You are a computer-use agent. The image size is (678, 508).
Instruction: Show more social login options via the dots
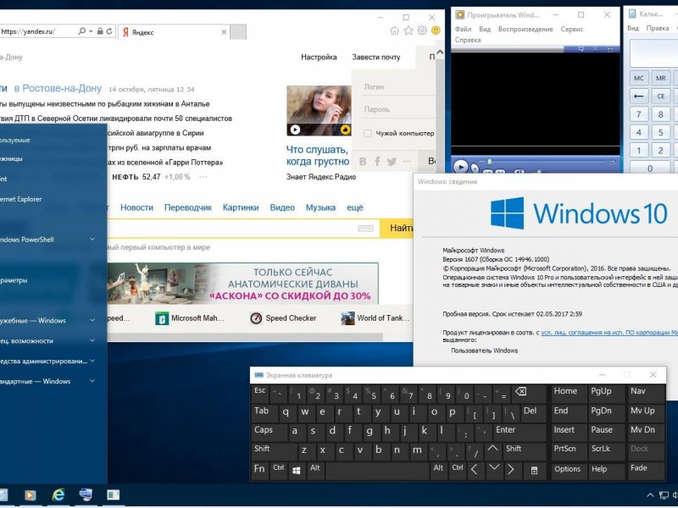tap(407, 162)
